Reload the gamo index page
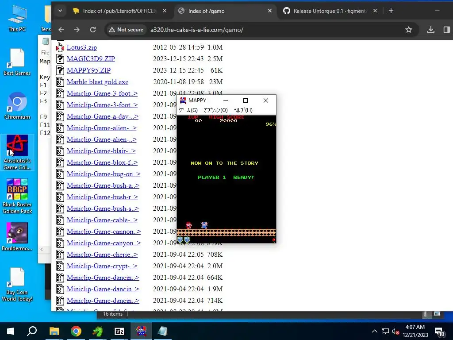The height and width of the screenshot is (340, 453). 93,30
